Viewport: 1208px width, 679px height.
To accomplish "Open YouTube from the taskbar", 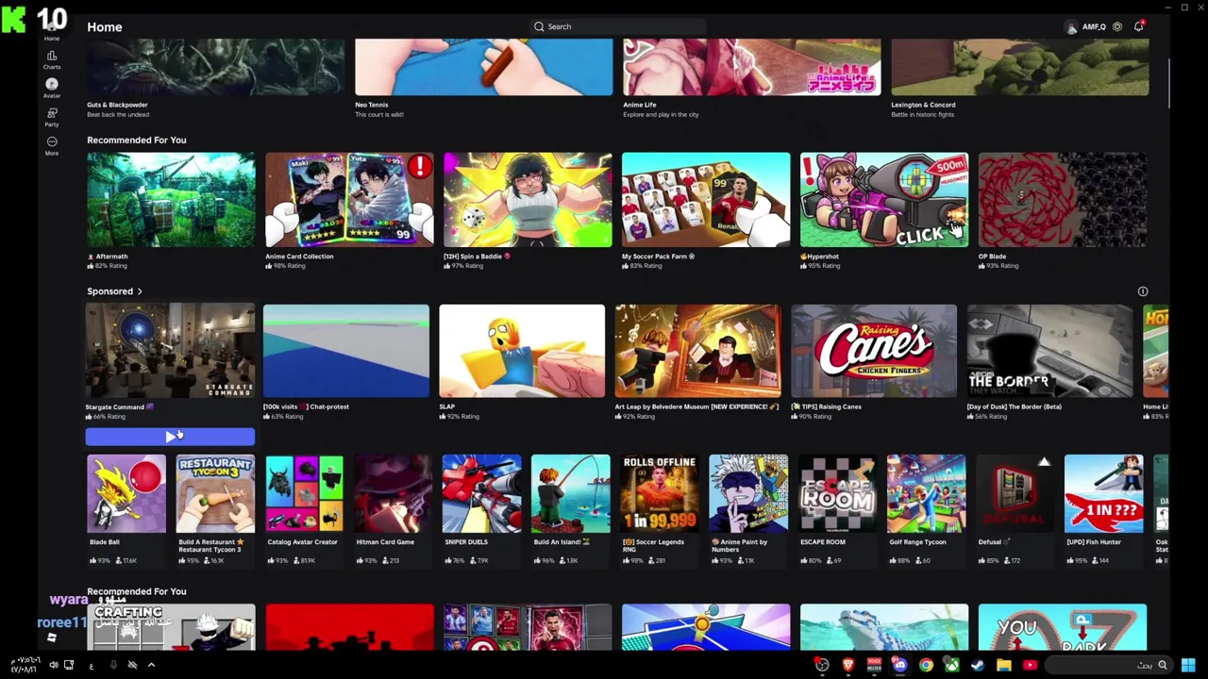I will tap(1030, 665).
